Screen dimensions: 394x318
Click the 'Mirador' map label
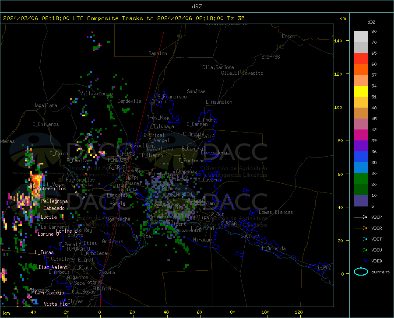tap(202, 240)
